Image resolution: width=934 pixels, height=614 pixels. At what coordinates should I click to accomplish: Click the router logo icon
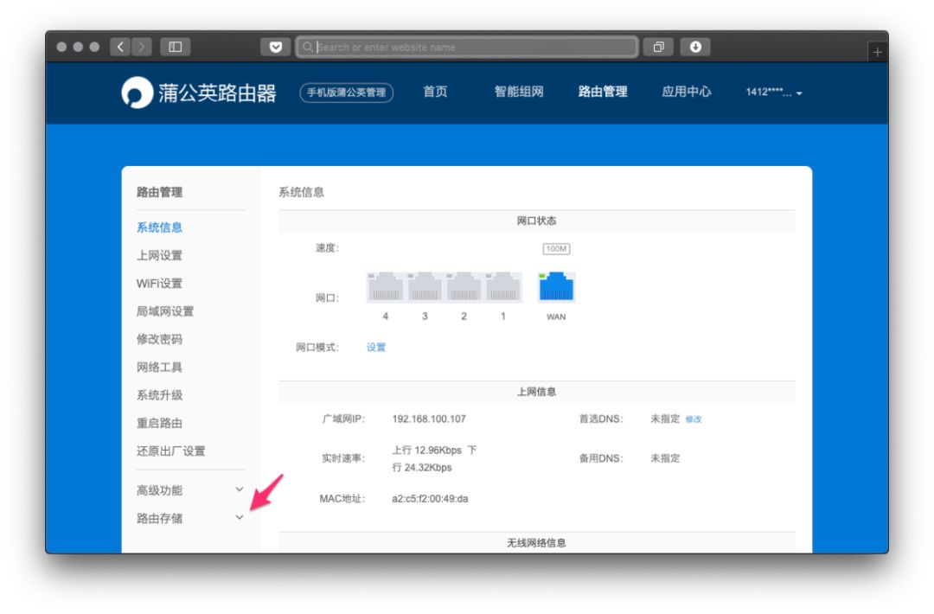coord(138,93)
